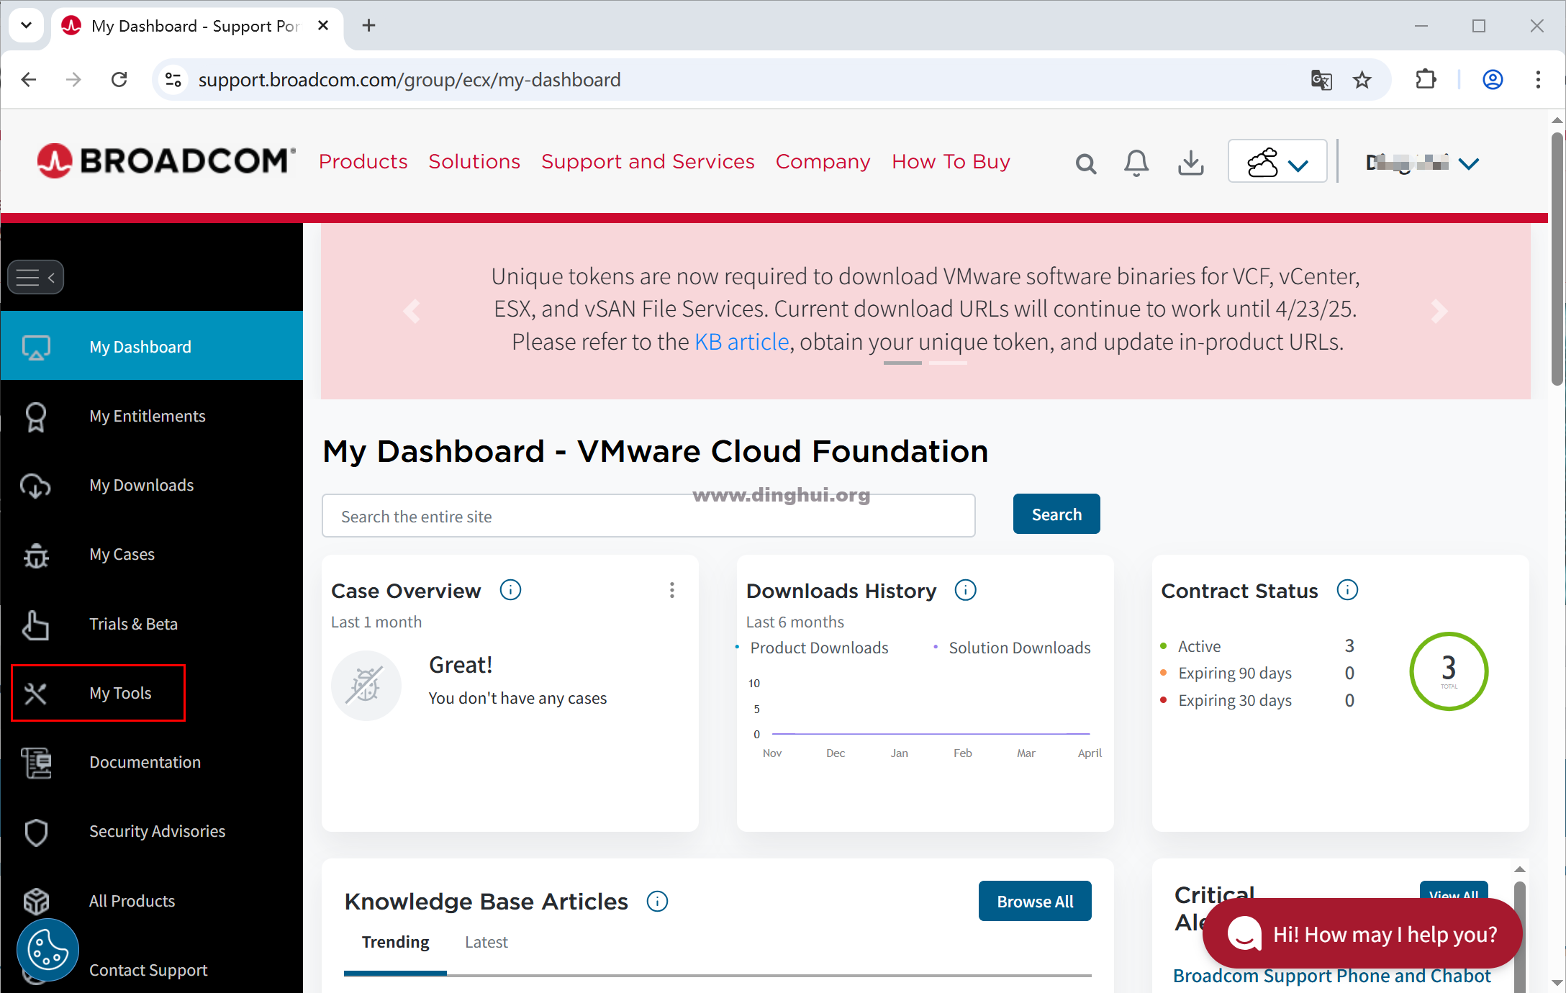
Task: Open browser extensions puzzle icon
Action: pyautogui.click(x=1426, y=79)
